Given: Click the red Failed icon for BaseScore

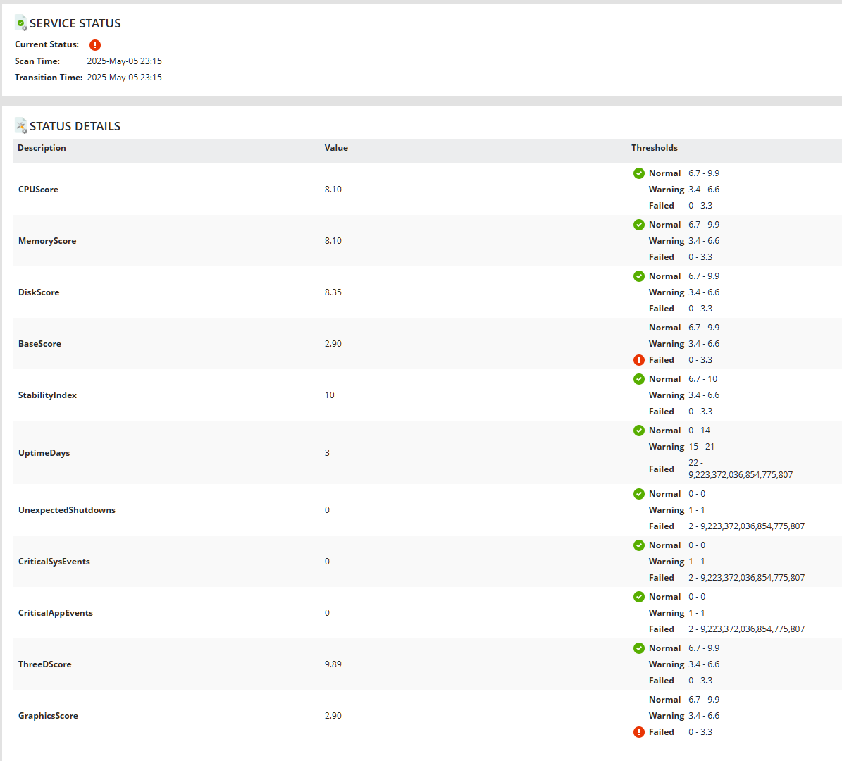Looking at the screenshot, I should (x=639, y=360).
